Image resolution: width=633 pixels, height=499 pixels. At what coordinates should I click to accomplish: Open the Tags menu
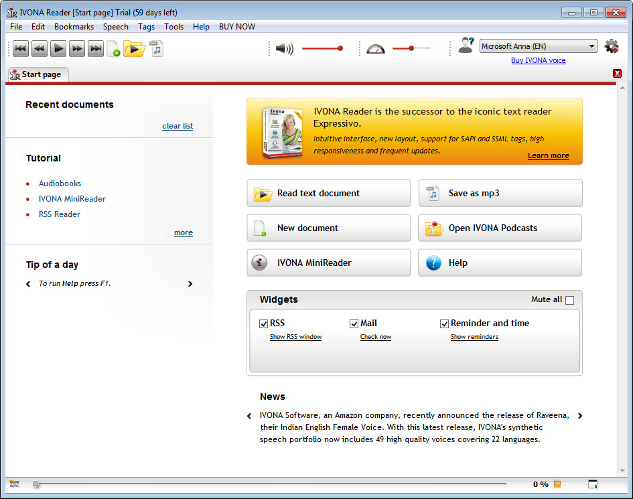tap(146, 27)
